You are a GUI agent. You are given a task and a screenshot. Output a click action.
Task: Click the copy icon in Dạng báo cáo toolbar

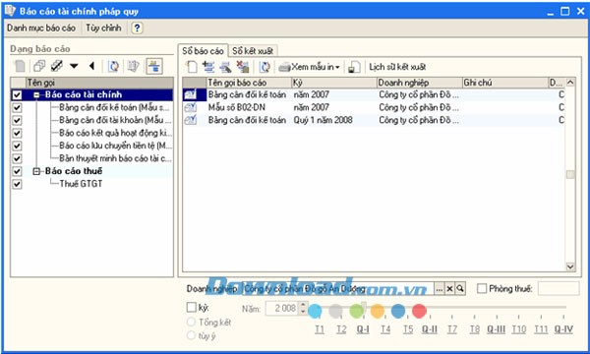pyautogui.click(x=39, y=66)
